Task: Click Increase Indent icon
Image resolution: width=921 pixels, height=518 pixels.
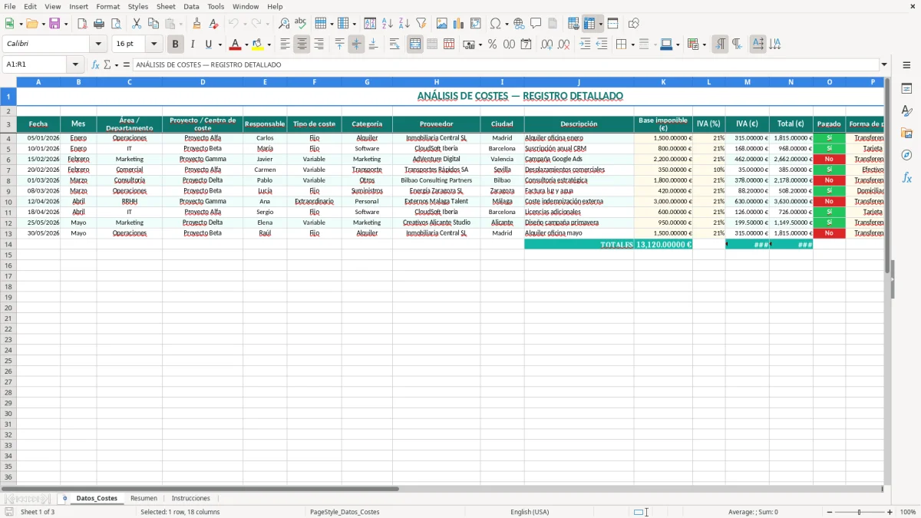Action: pos(585,45)
